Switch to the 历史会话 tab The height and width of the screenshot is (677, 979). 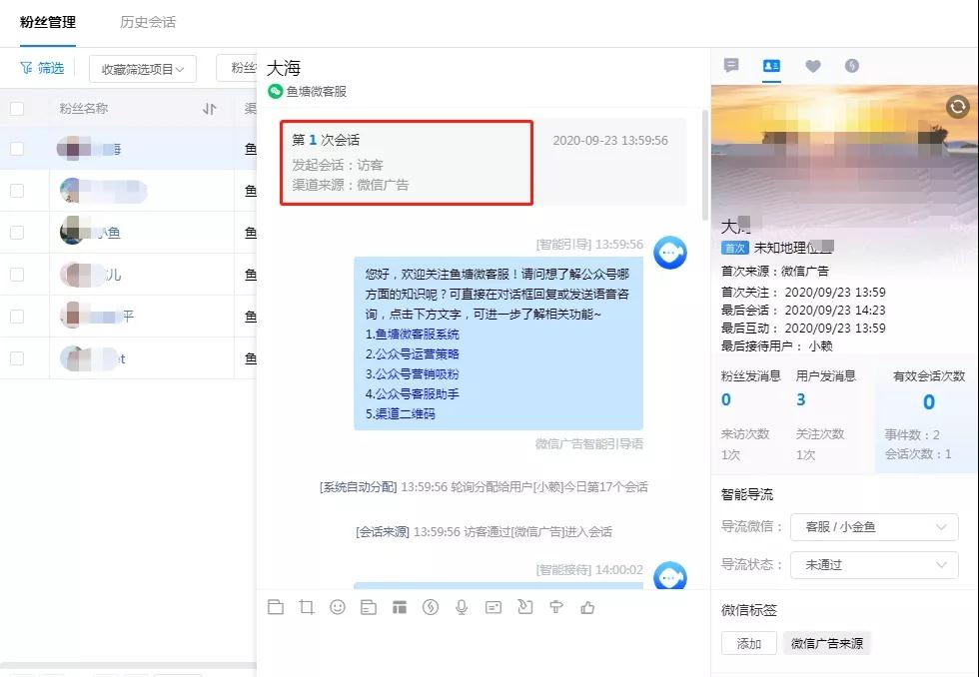point(148,22)
